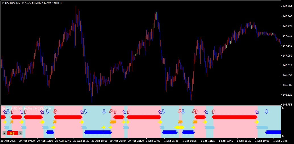Click the 1 Sep 16:25 time label
The image size is (294, 144).
point(244,141)
